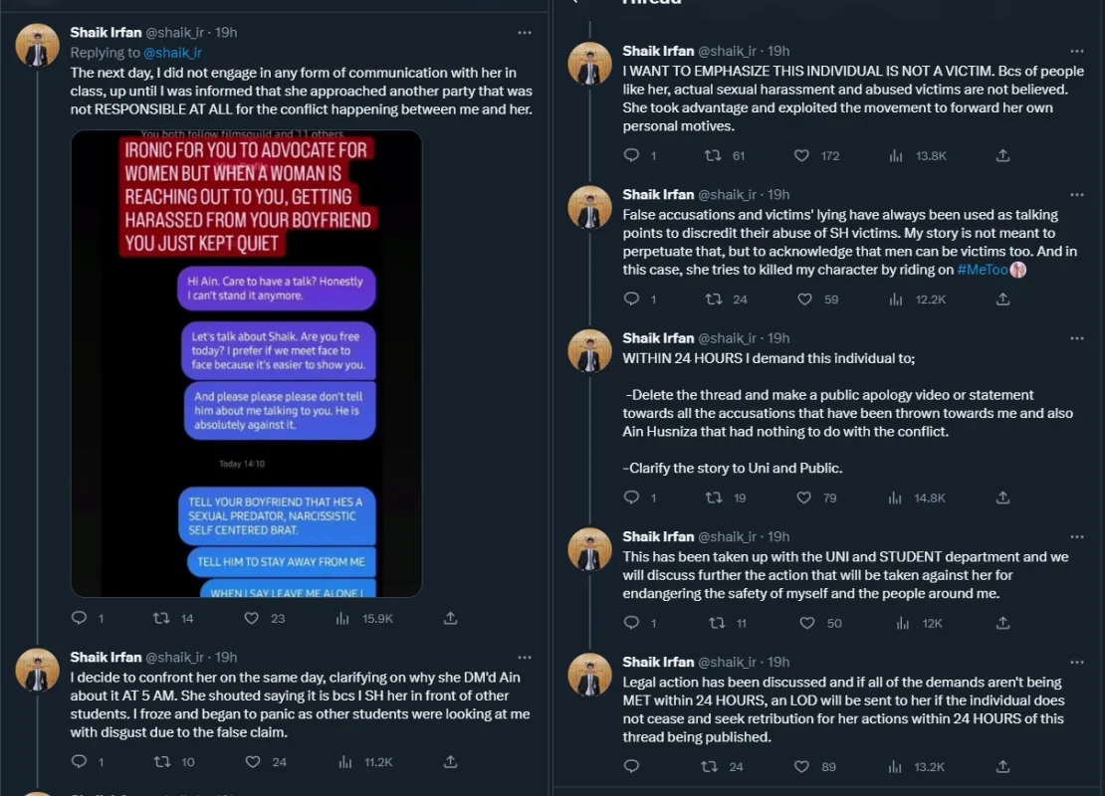Like the legal action tweet with 89 likes

pyautogui.click(x=801, y=766)
